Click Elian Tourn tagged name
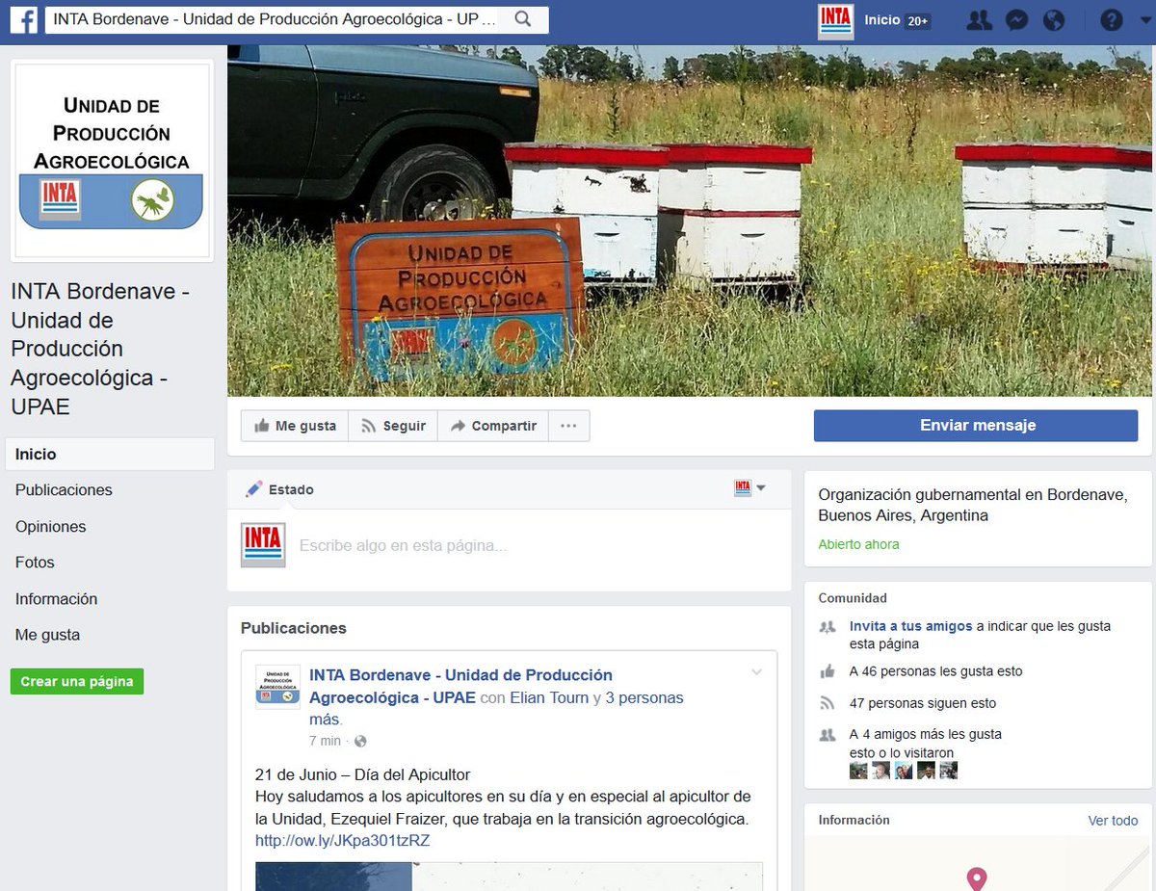 coord(549,697)
